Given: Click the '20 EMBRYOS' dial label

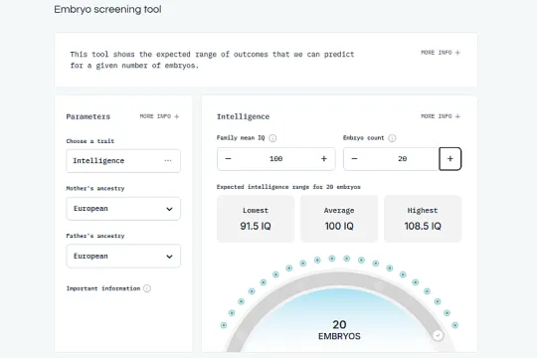Looking at the screenshot, I should (x=339, y=330).
